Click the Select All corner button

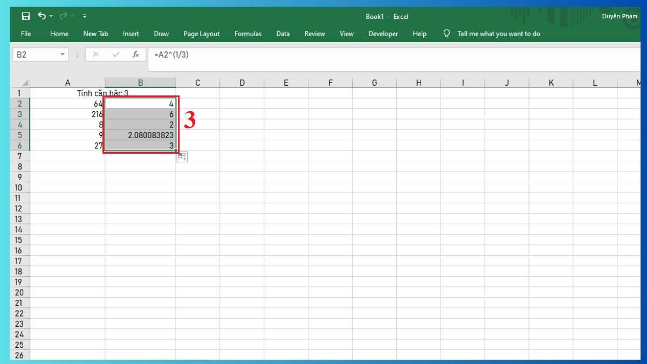24,82
